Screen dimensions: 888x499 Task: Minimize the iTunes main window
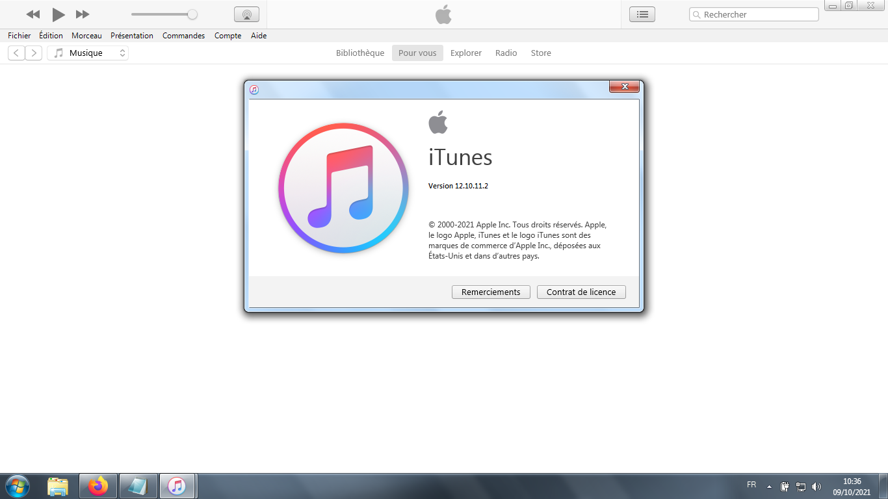tap(833, 6)
